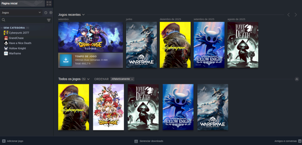The width and height of the screenshot is (302, 145).
Task: Open the GrandChase Classic featured banner
Action: (91, 37)
